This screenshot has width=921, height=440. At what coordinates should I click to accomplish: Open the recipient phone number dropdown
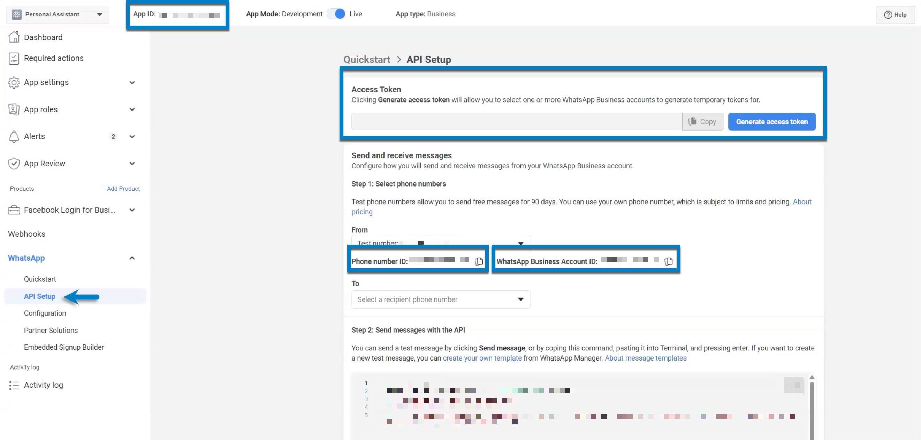point(441,299)
